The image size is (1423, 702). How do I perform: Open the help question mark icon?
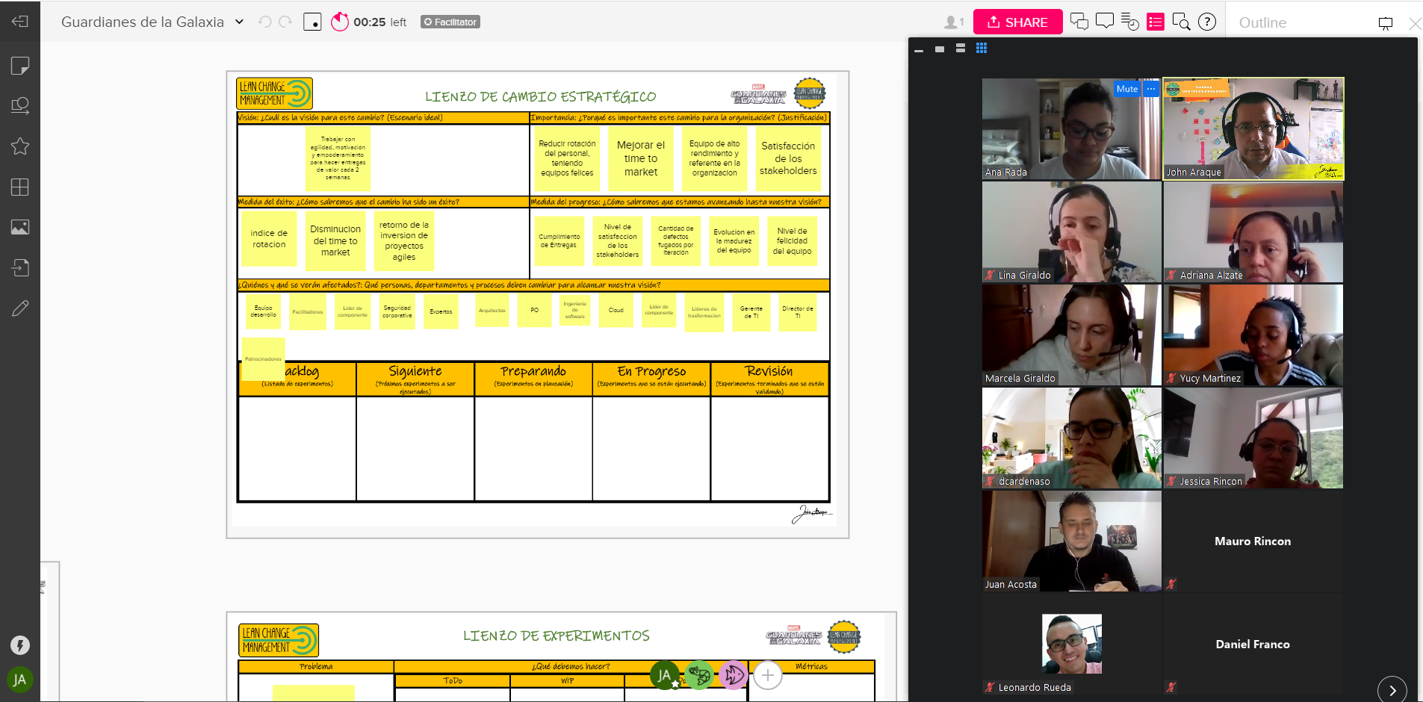1207,22
